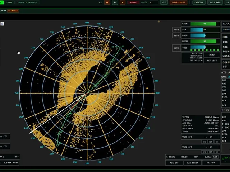
Task: Toggle the VRM1 OFF field
Action: tap(201, 137)
